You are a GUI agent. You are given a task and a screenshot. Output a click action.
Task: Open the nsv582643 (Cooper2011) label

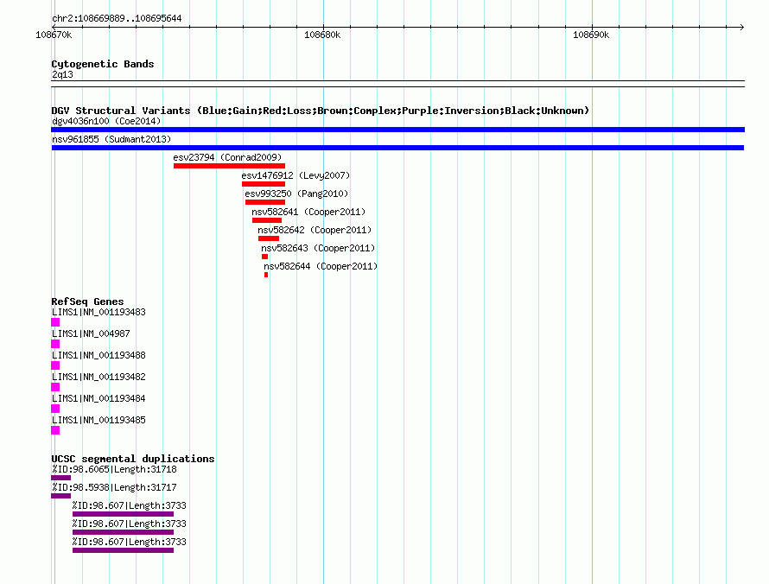click(318, 248)
